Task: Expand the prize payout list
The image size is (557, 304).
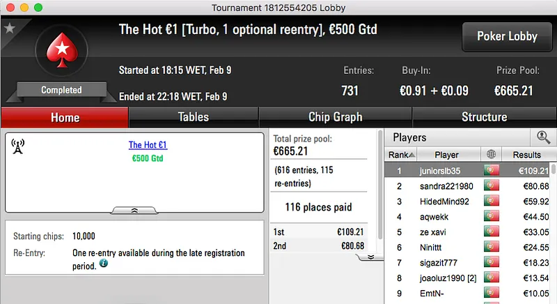Action: pyautogui.click(x=370, y=257)
